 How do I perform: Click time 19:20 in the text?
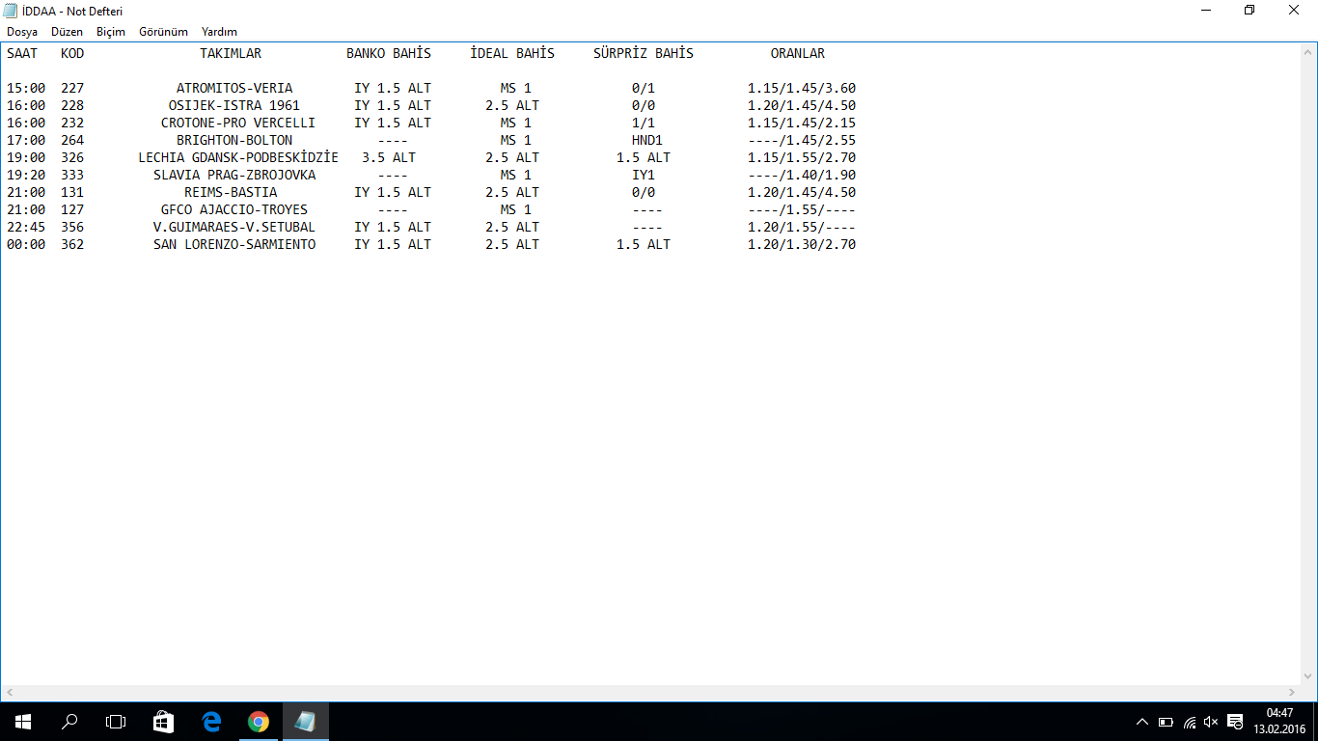(x=26, y=175)
